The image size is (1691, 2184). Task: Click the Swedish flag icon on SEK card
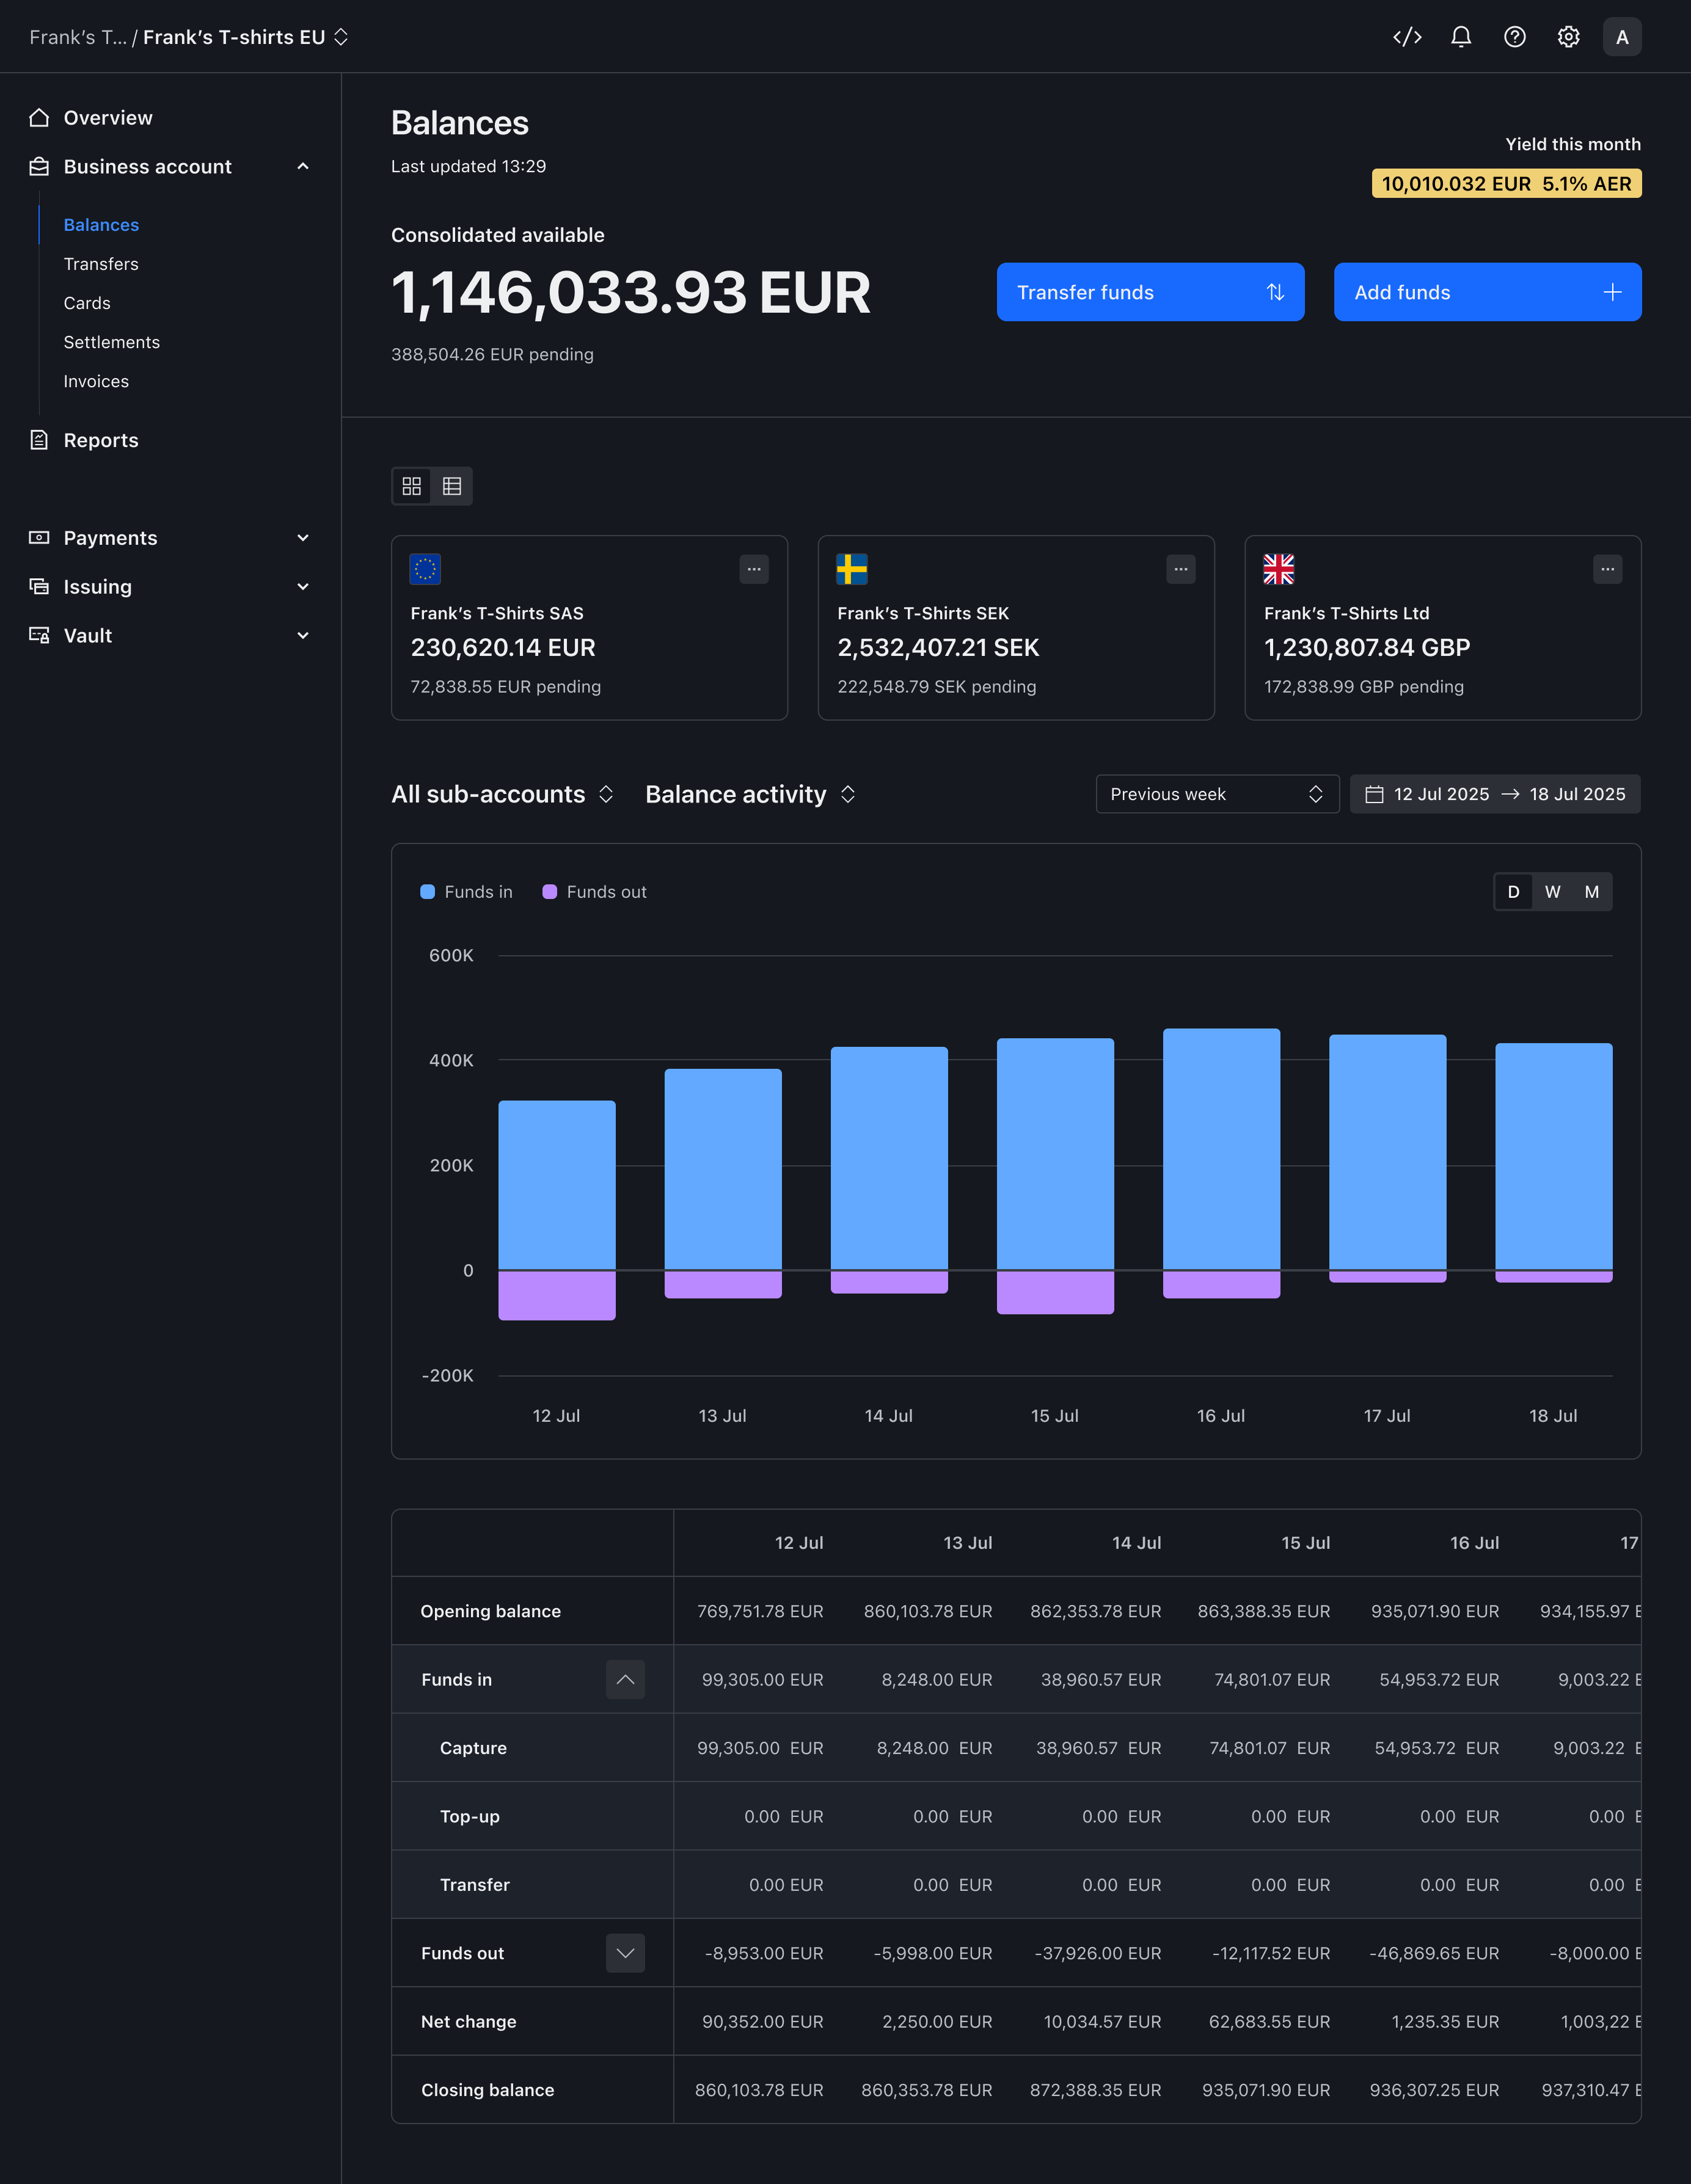tap(852, 569)
